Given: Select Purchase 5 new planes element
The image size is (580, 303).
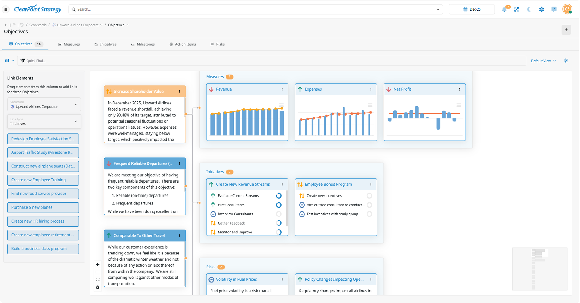Looking at the screenshot, I should coord(43,208).
